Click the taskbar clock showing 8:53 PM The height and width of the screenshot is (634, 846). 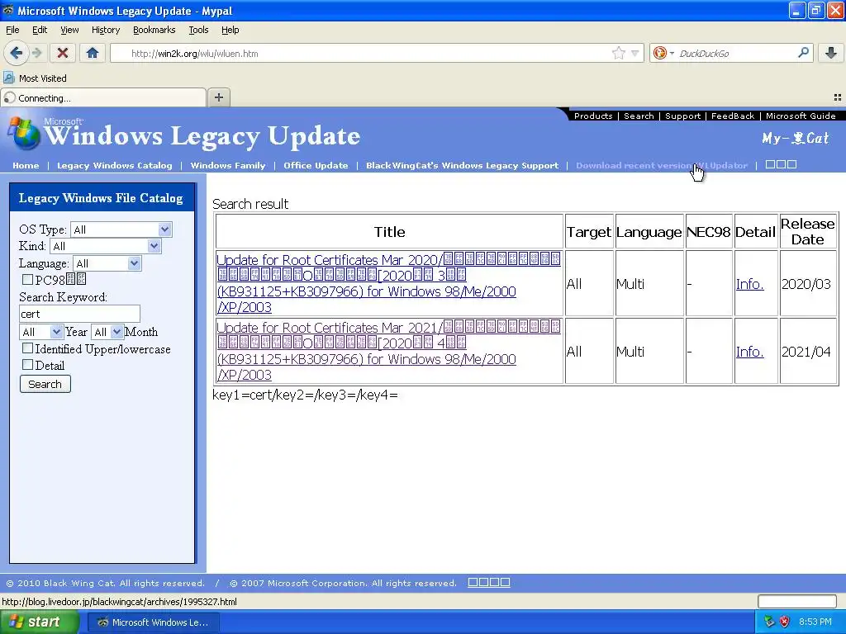(x=815, y=622)
